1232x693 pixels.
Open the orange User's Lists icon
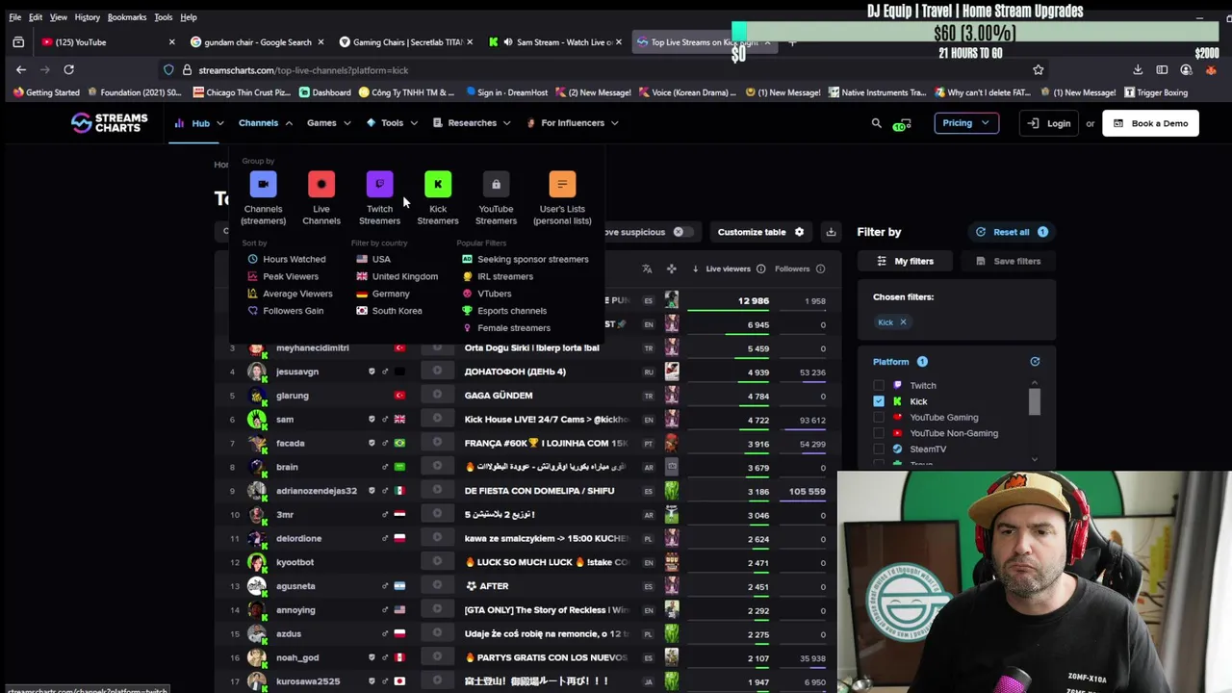coord(562,184)
